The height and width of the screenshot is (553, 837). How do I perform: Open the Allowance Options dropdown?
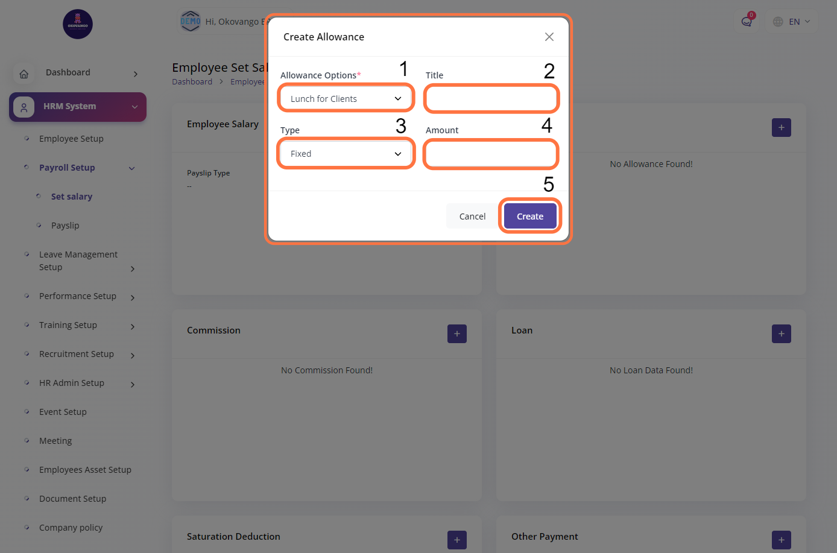(x=346, y=98)
